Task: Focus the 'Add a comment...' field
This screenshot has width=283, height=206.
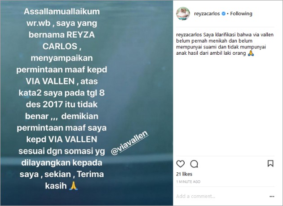Action: [x=221, y=196]
